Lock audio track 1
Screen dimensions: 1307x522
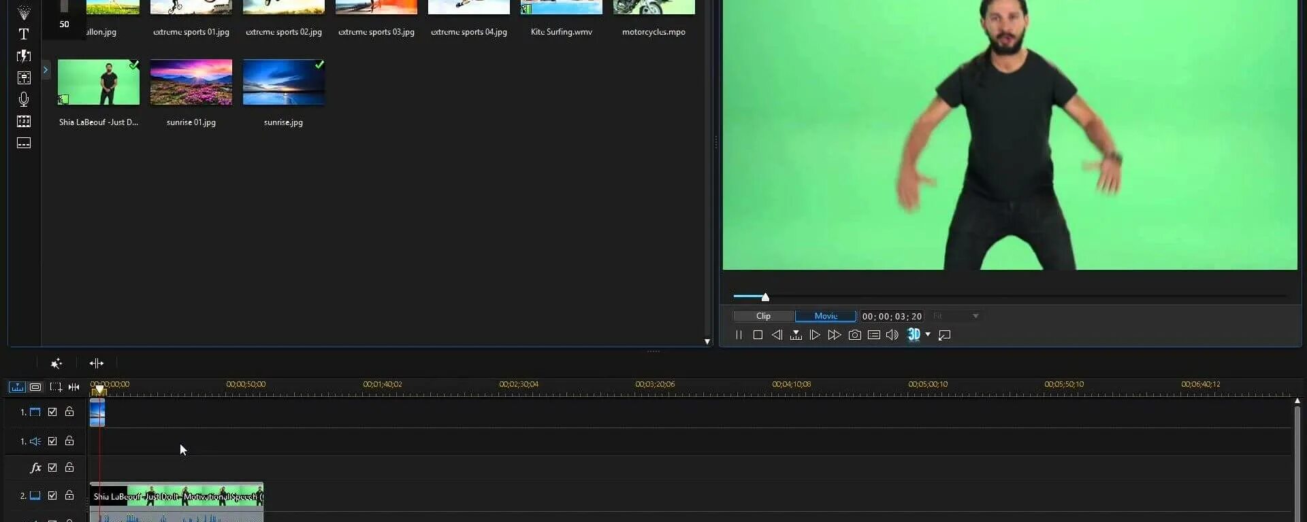pyautogui.click(x=69, y=440)
